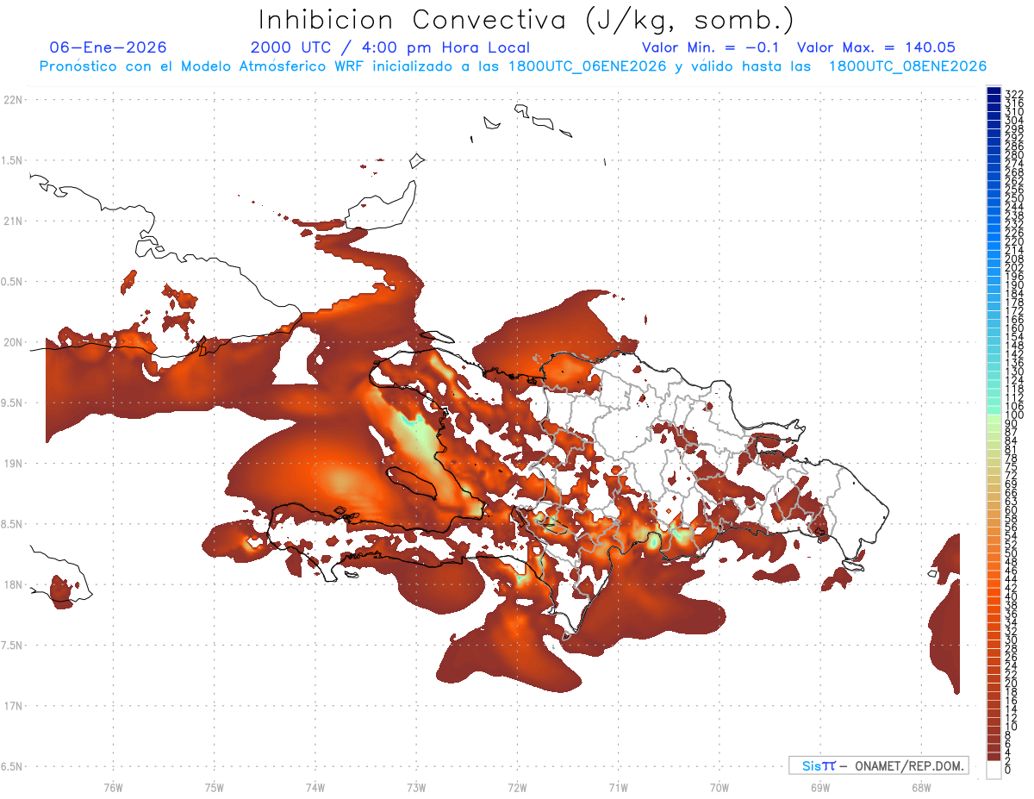The image size is (1034, 799).
Task: Click the "70W" longitude label
Action: coord(719,787)
